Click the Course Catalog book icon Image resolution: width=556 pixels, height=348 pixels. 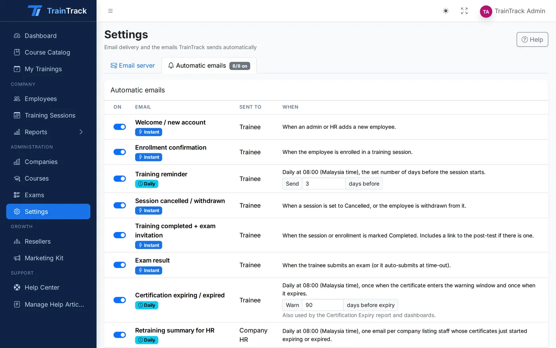[x=17, y=52]
